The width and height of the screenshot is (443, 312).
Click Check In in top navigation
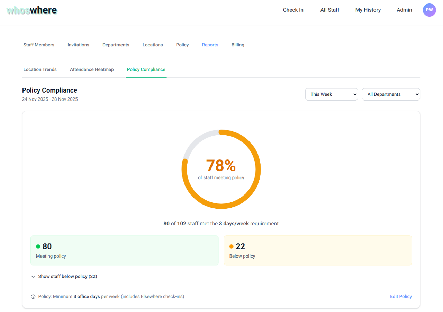293,10
